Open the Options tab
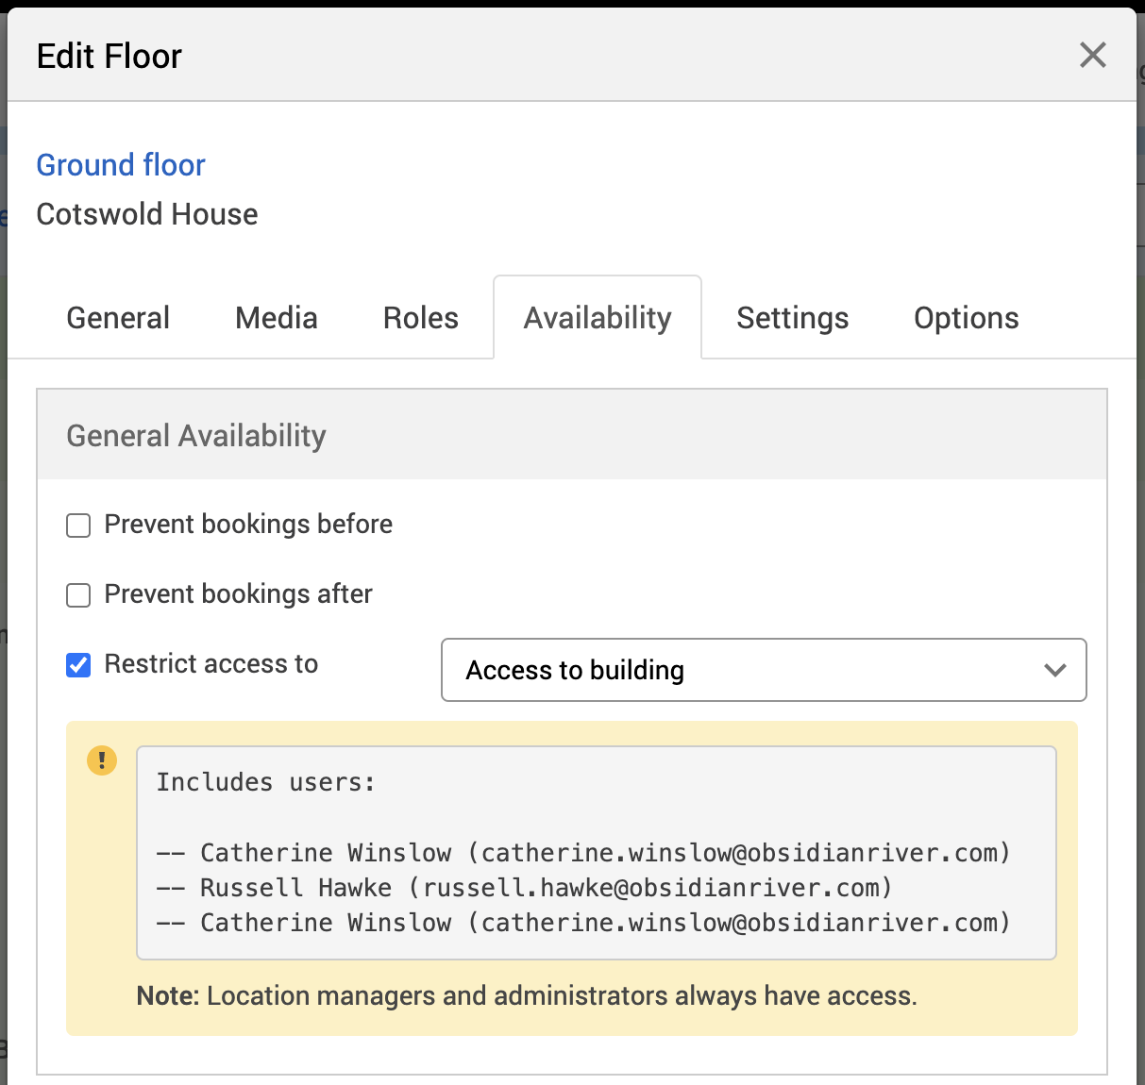Image resolution: width=1145 pixels, height=1085 pixels. click(x=966, y=318)
